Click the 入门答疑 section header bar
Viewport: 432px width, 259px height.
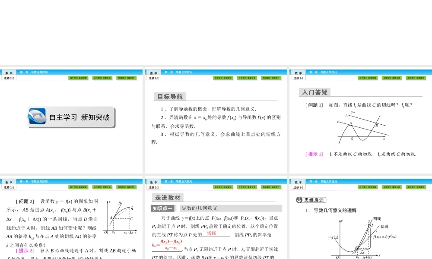[314, 92]
